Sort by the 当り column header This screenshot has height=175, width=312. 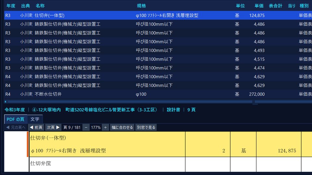click(292, 6)
